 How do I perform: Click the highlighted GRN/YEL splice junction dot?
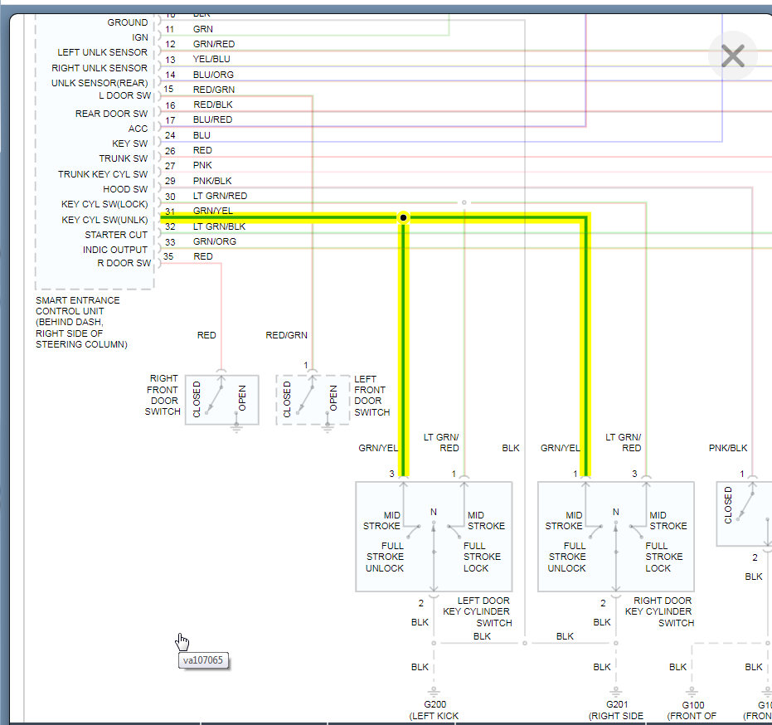click(x=403, y=217)
